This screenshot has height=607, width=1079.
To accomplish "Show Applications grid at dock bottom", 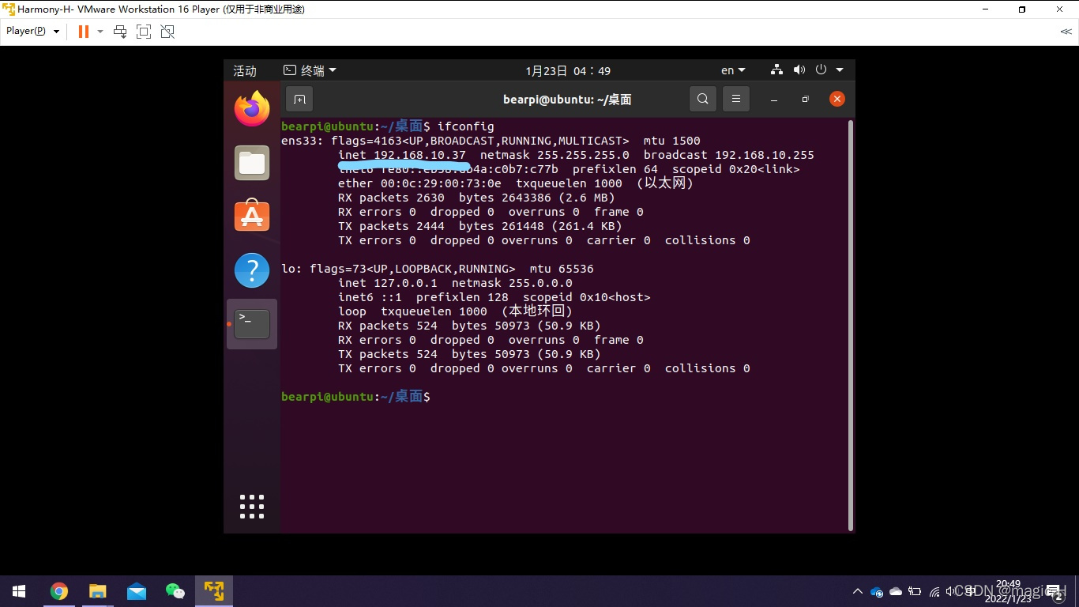I will coord(251,506).
